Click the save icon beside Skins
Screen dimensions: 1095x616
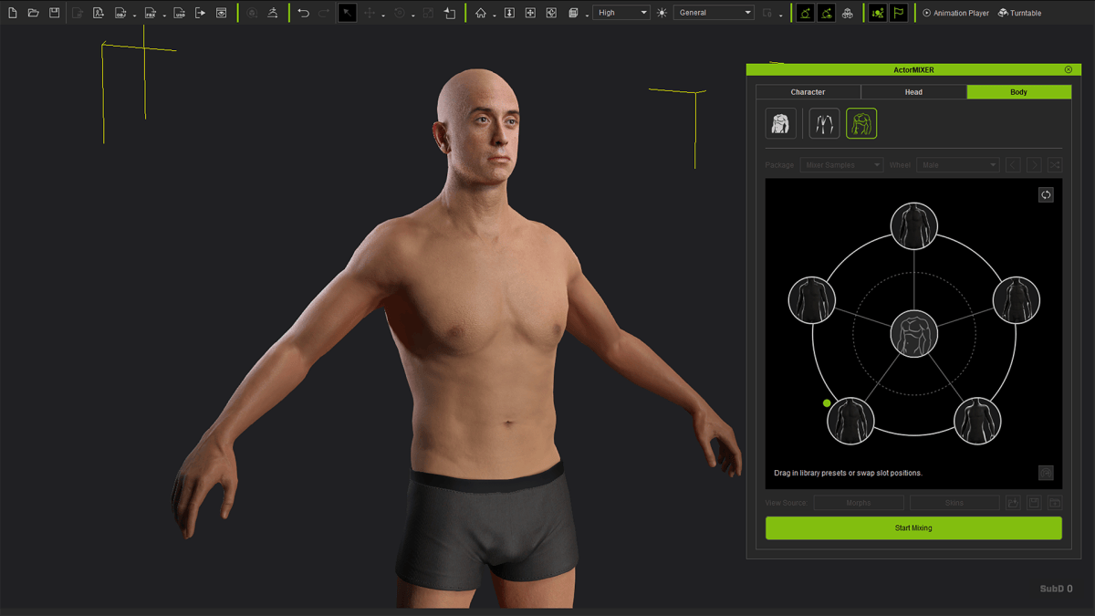point(1034,503)
